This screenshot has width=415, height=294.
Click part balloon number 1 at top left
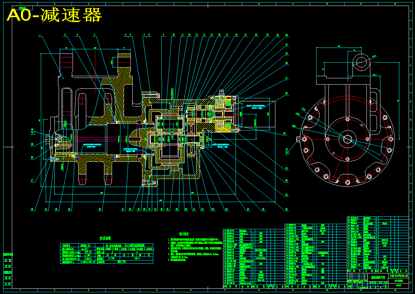point(40,35)
